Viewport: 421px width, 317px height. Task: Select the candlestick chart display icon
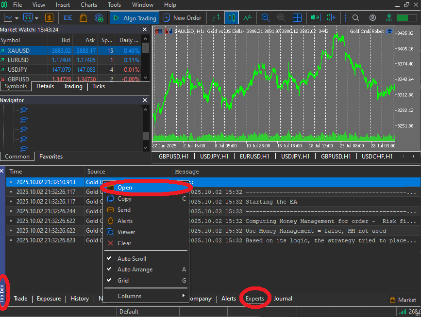tap(232, 18)
